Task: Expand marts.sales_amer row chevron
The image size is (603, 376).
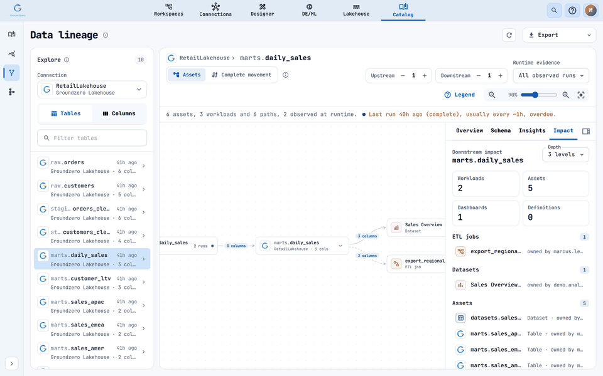Action: [x=144, y=352]
